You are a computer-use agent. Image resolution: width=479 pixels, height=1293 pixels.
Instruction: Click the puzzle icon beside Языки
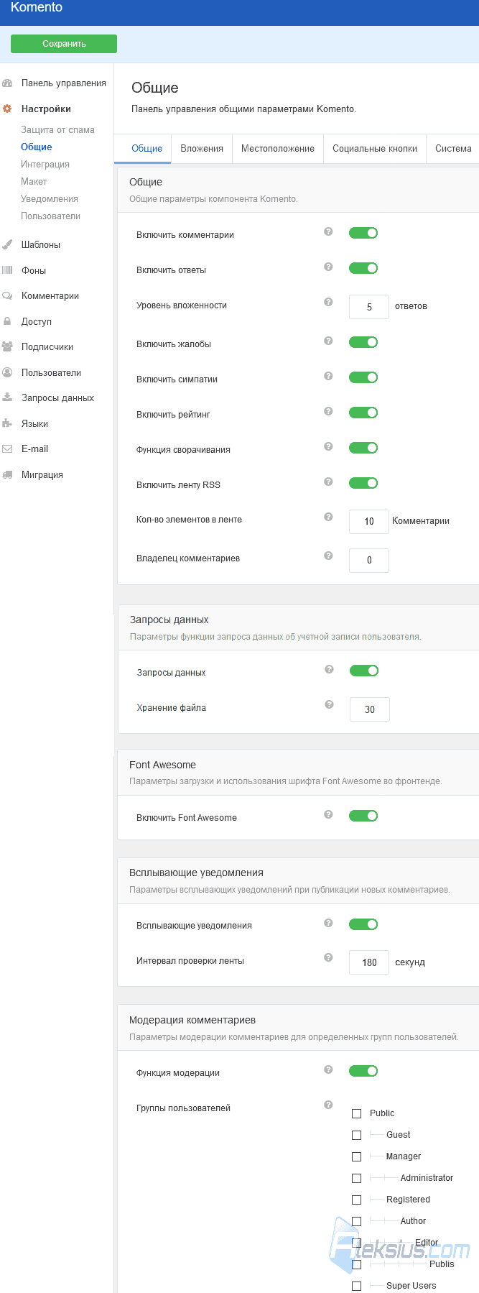click(7, 423)
